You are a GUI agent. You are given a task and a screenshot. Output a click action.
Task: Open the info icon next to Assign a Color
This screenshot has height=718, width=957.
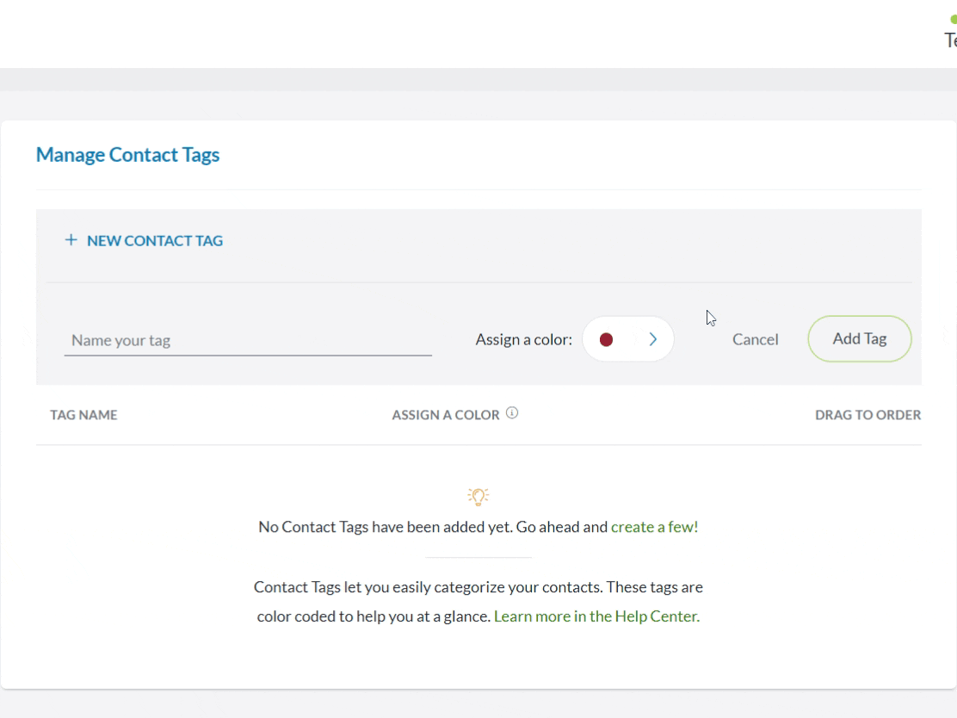click(x=512, y=413)
